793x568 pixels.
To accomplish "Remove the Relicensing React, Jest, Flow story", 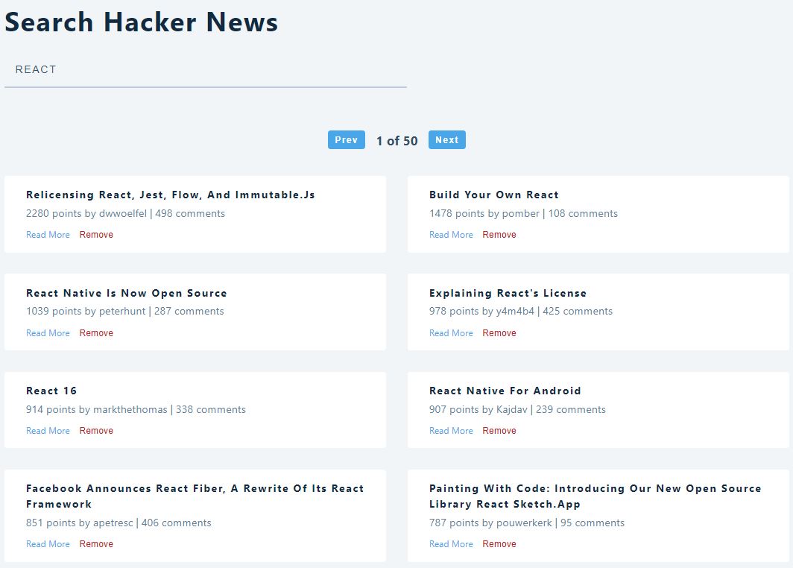I will [x=96, y=235].
